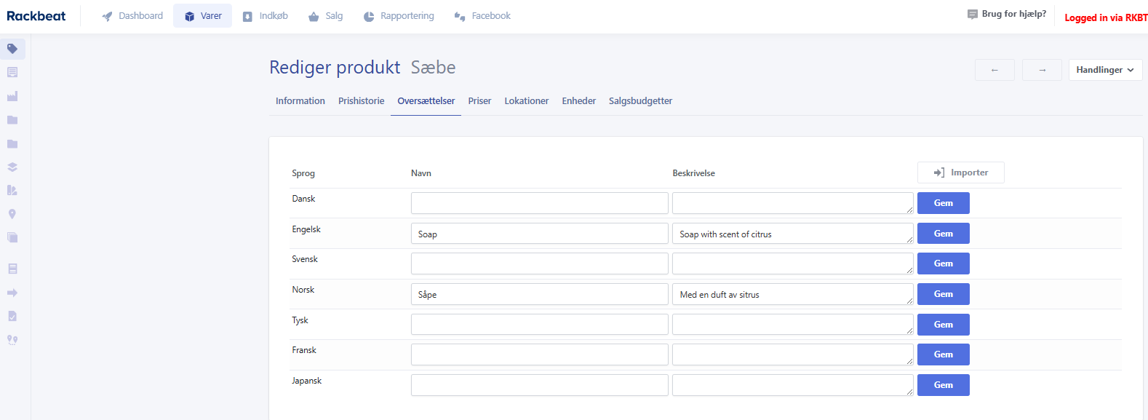Switch to the Prishistorie tab
The height and width of the screenshot is (420, 1148).
click(361, 101)
